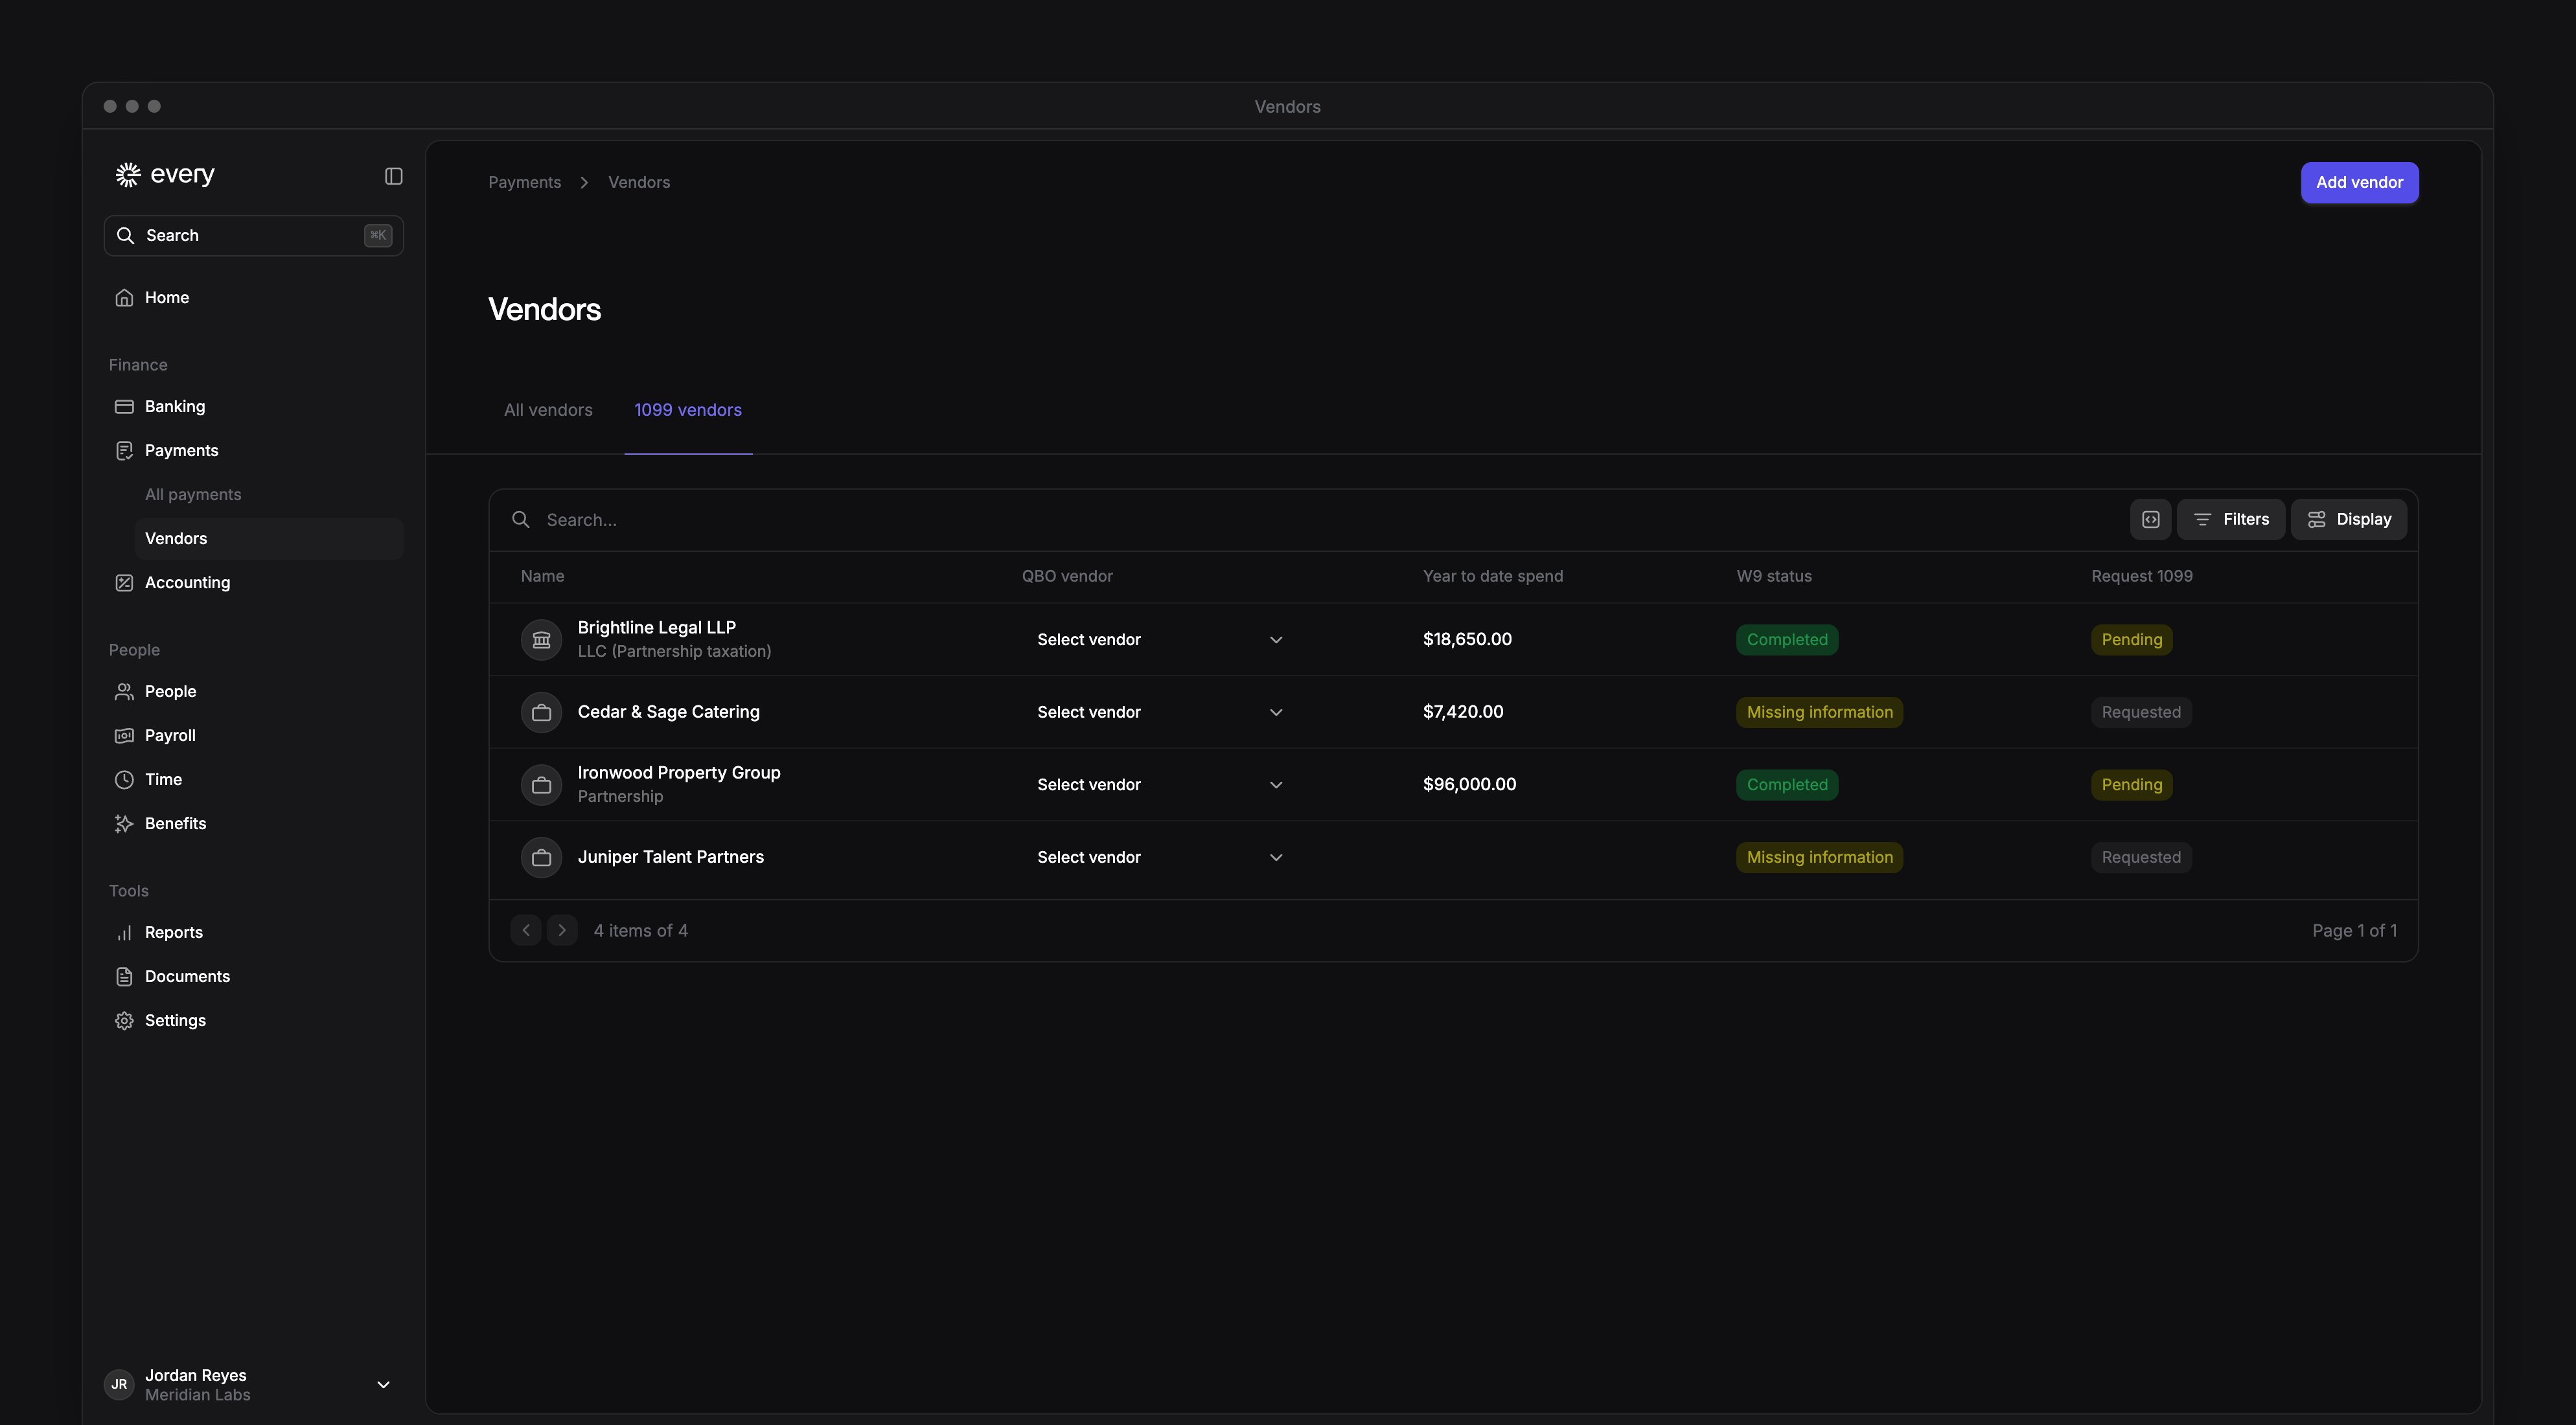Go to the next page arrow
The width and height of the screenshot is (2576, 1425).
click(x=562, y=930)
